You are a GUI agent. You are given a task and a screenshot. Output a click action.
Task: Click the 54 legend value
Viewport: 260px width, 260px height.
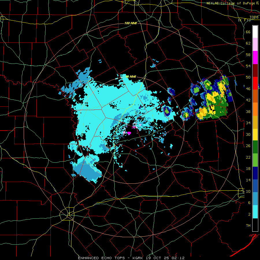[x=248, y=66]
